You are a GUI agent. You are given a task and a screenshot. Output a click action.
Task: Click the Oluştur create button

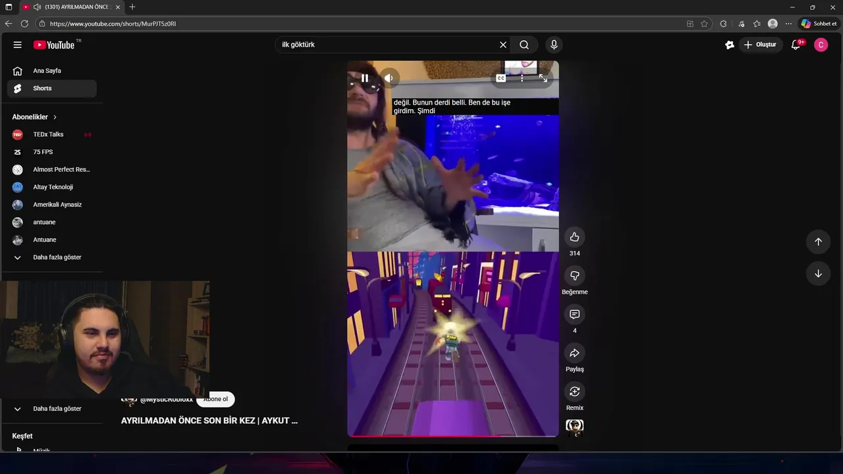coord(759,45)
